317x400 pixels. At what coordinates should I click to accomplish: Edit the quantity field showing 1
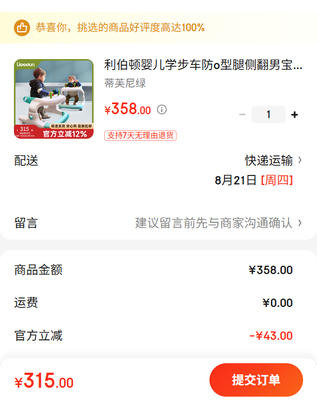269,115
